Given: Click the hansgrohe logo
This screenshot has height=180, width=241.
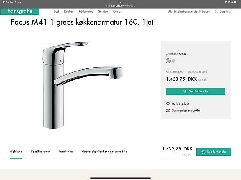Looking at the screenshot, I should pyautogui.click(x=20, y=12).
